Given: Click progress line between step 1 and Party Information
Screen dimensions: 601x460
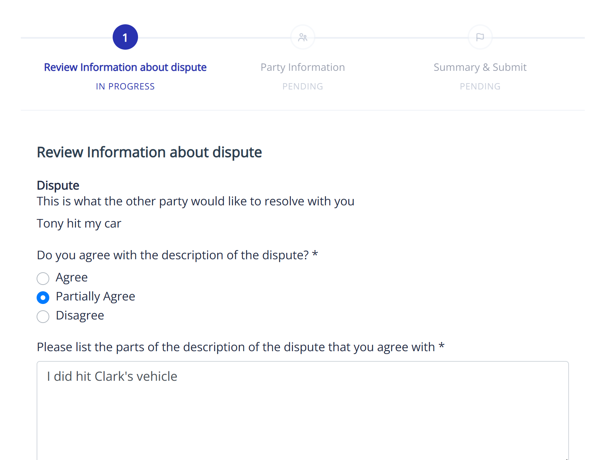Looking at the screenshot, I should [x=214, y=37].
